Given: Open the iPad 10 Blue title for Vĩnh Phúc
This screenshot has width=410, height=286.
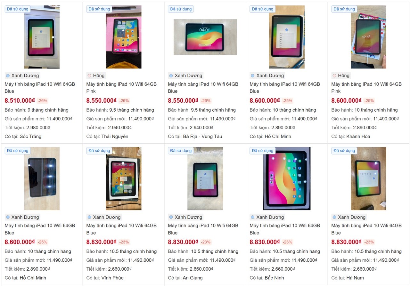Looking at the screenshot, I should coord(121,229).
